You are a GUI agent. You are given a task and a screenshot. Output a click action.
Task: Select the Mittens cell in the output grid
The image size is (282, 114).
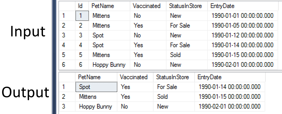coord(88,97)
